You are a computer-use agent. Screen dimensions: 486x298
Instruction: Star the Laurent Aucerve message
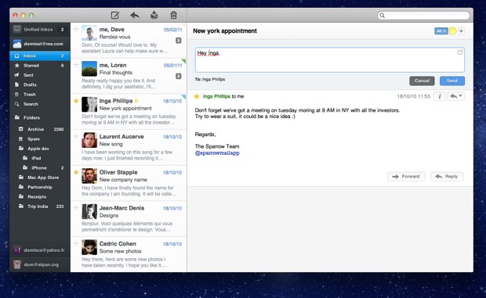[76, 136]
